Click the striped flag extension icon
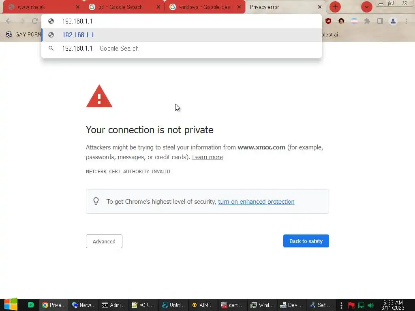 354,21
